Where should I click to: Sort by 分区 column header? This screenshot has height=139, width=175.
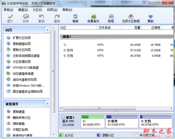(x=78, y=27)
